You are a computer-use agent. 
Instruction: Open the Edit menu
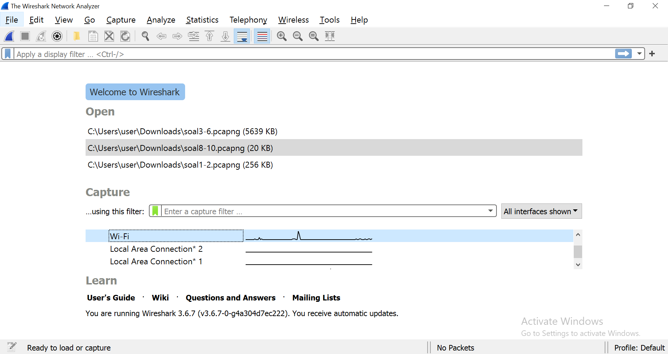[37, 20]
